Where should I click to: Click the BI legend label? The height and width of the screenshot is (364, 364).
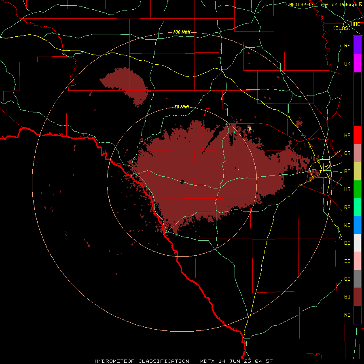tap(347, 297)
